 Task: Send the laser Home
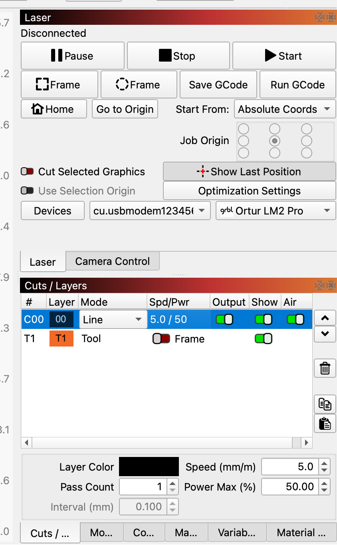(54, 109)
